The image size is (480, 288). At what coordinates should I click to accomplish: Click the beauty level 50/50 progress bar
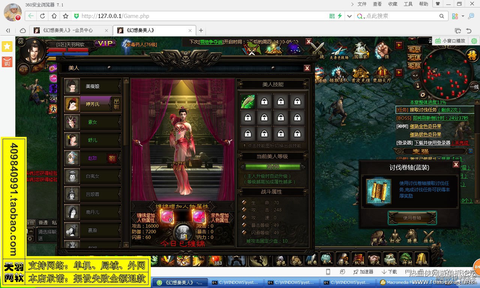click(x=273, y=166)
